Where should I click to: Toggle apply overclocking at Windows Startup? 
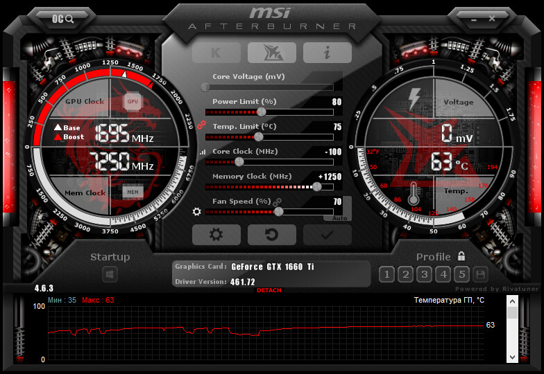[x=110, y=275]
